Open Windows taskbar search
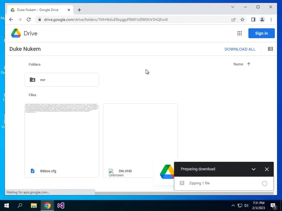This screenshot has width=282, height=211. point(20,206)
